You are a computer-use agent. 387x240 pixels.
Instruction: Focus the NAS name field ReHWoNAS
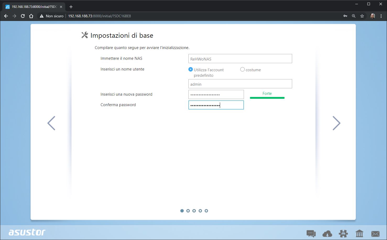pos(240,59)
